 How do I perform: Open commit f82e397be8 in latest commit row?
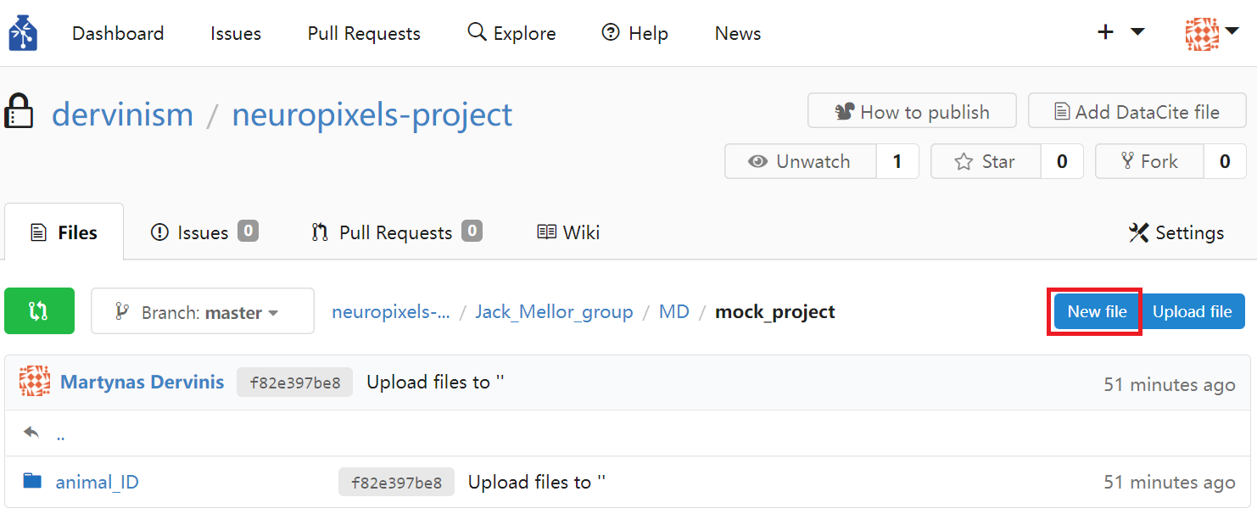[x=294, y=383]
